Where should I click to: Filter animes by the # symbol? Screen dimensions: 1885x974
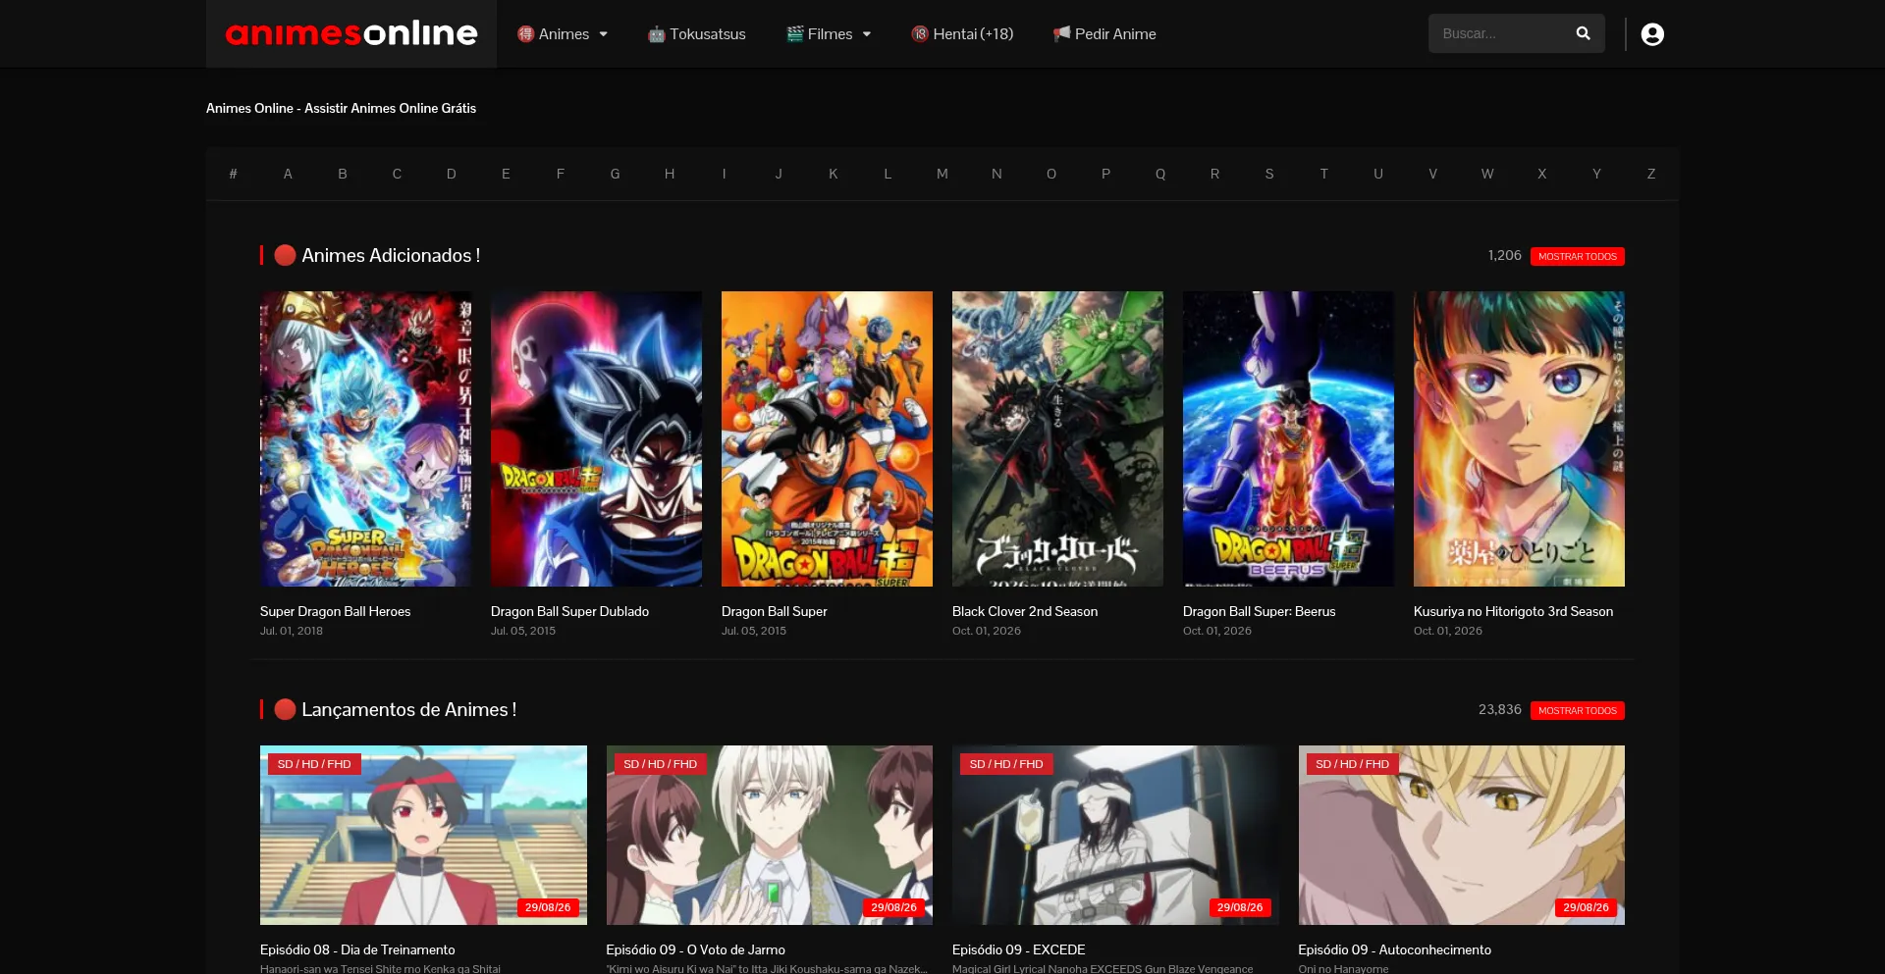point(233,174)
